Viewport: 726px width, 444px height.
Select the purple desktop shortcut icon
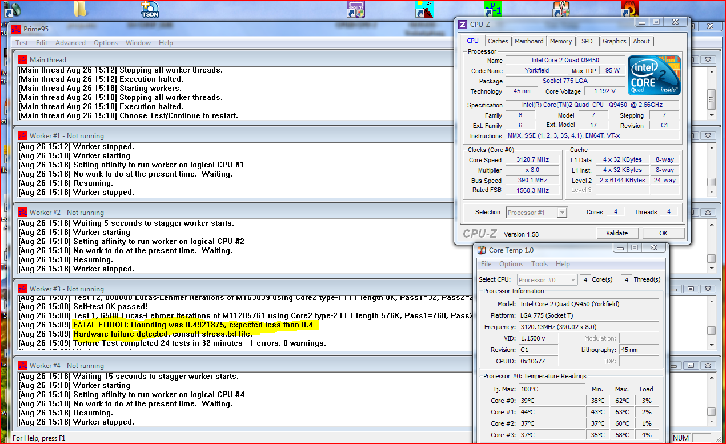pos(356,9)
